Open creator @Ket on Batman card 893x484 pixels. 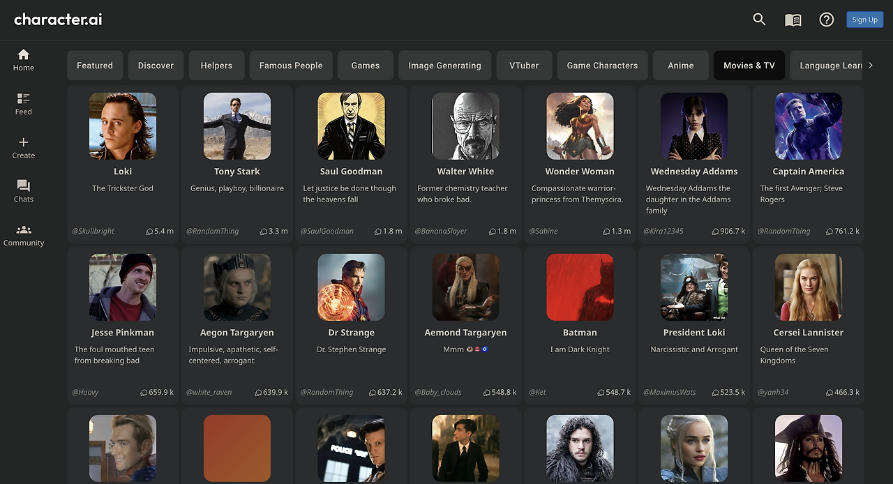537,392
